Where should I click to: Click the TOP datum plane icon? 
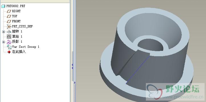(x=9, y=16)
